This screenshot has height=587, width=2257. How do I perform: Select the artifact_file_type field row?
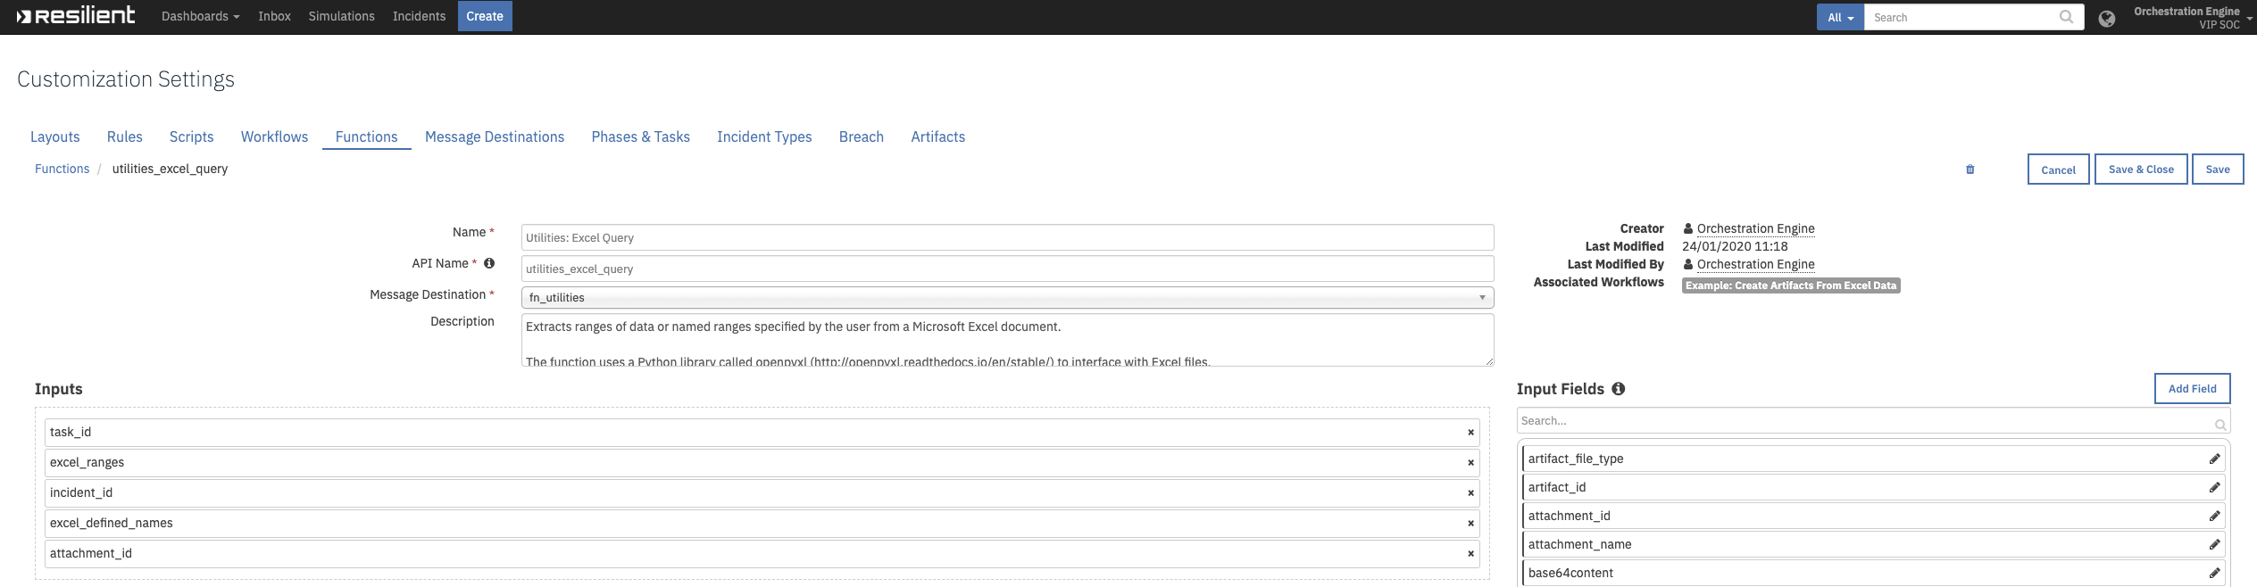click(1873, 459)
